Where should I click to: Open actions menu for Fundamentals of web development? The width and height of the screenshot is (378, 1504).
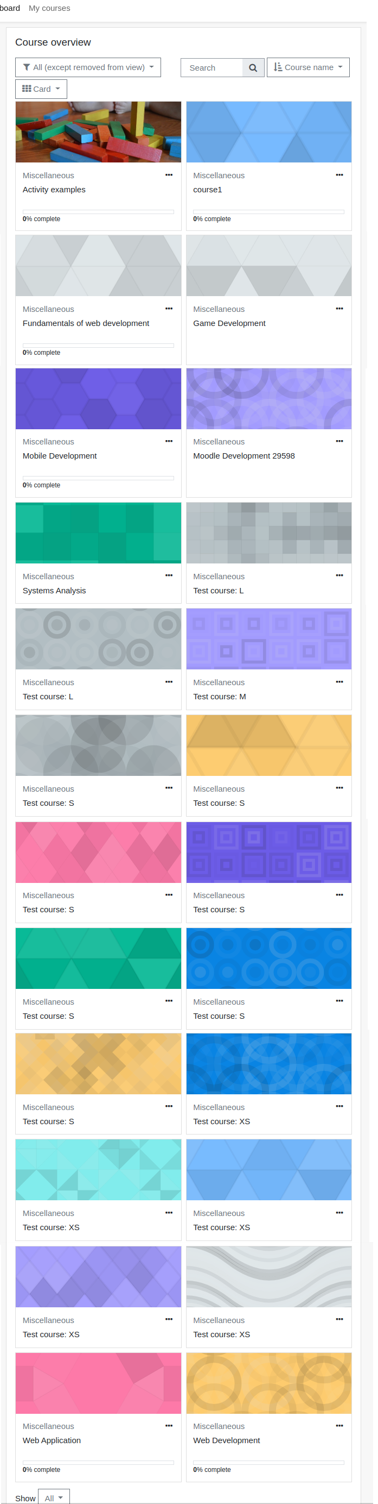pyautogui.click(x=169, y=309)
